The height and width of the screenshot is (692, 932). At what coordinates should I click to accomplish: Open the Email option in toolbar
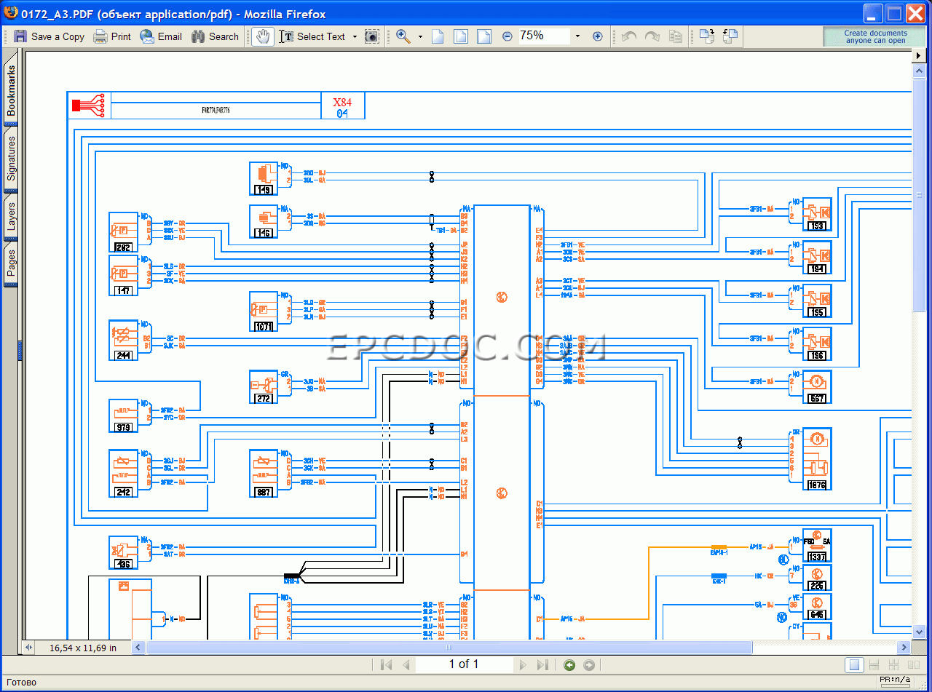(x=161, y=36)
